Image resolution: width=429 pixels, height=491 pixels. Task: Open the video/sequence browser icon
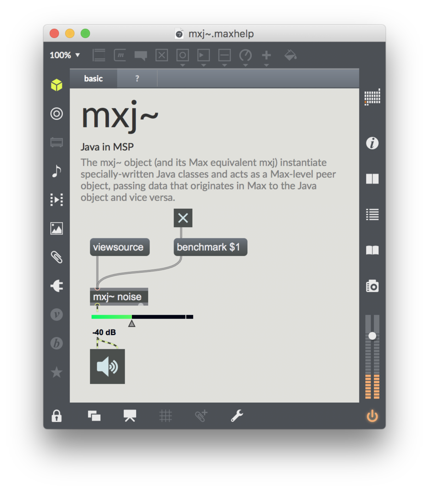[57, 199]
